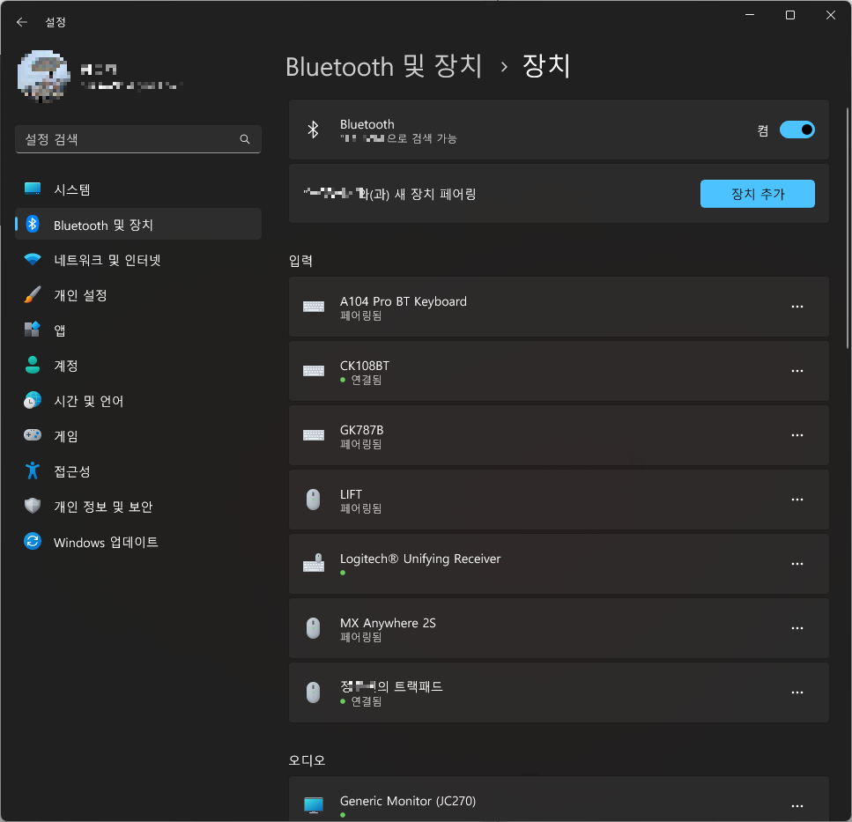Turn off the Bluetooth toggle
The height and width of the screenshot is (822, 852).
(796, 130)
